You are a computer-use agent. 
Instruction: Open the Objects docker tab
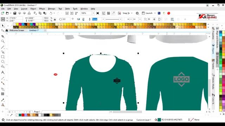213,49
